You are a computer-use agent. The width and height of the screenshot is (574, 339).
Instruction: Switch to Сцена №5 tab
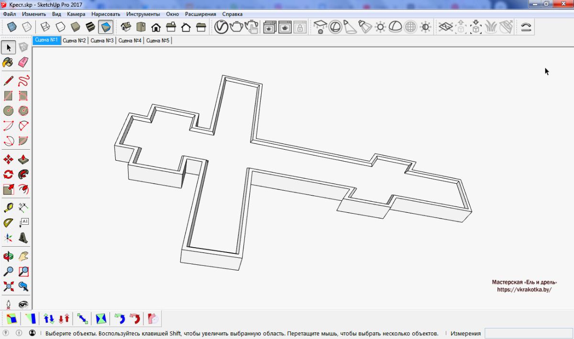(x=158, y=41)
